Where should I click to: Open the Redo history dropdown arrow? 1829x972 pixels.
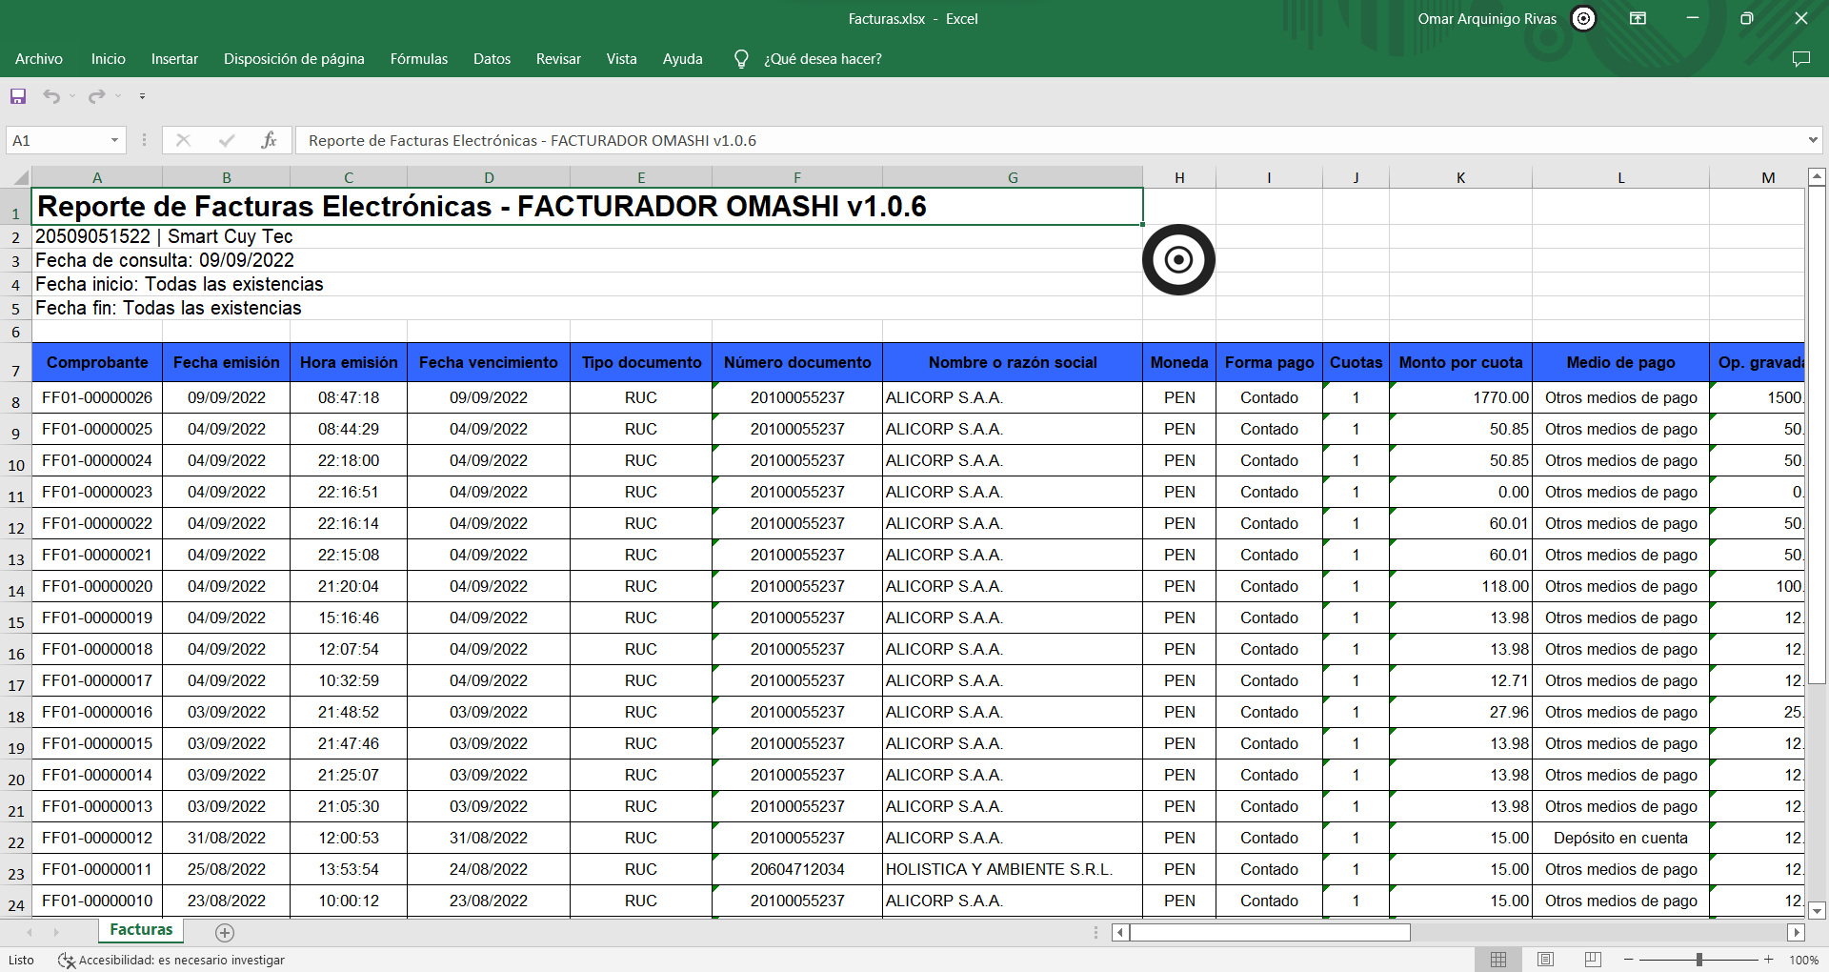coord(118,96)
